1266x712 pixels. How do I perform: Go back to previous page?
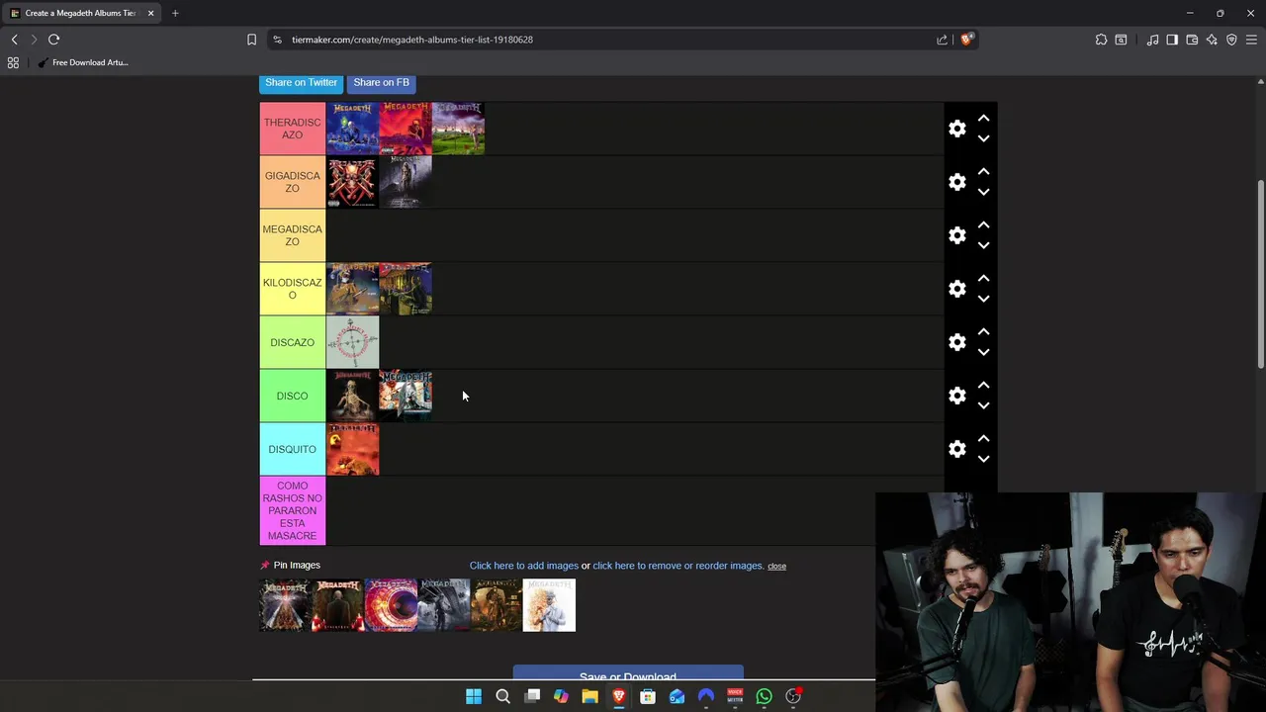14,40
